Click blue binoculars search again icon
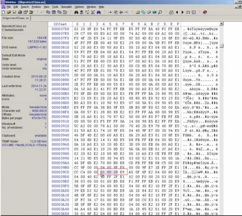 pos(99,12)
